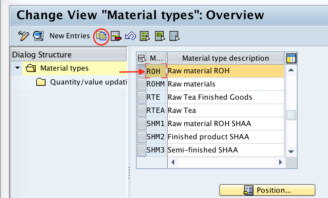Click the ROH material type cell

tap(156, 71)
